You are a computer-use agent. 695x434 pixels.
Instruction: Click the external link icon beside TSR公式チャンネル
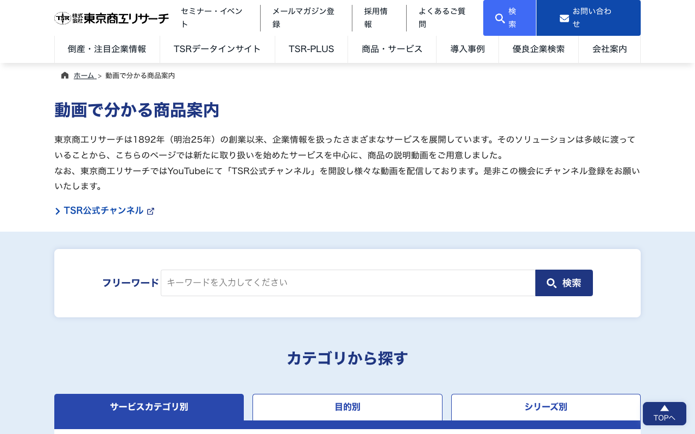point(150,211)
